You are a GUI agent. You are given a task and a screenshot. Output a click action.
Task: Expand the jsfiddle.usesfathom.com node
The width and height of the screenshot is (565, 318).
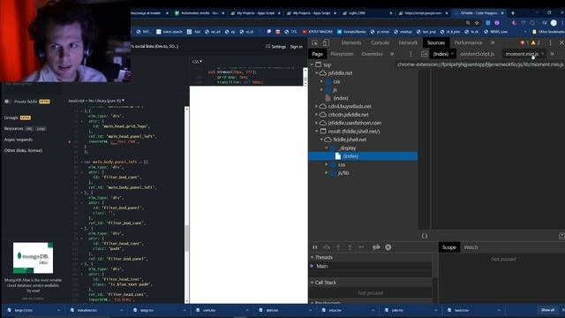click(317, 123)
